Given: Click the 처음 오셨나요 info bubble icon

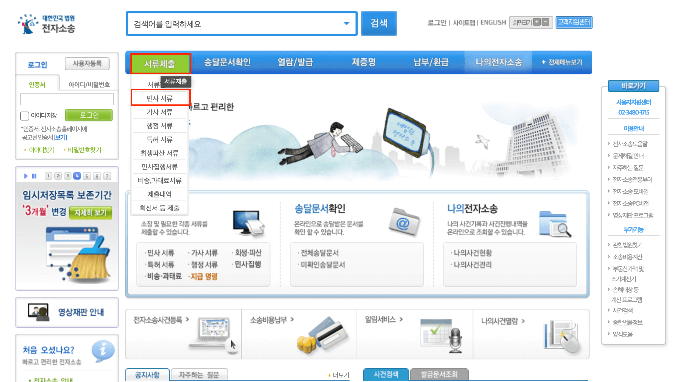Looking at the screenshot, I should coord(103,350).
